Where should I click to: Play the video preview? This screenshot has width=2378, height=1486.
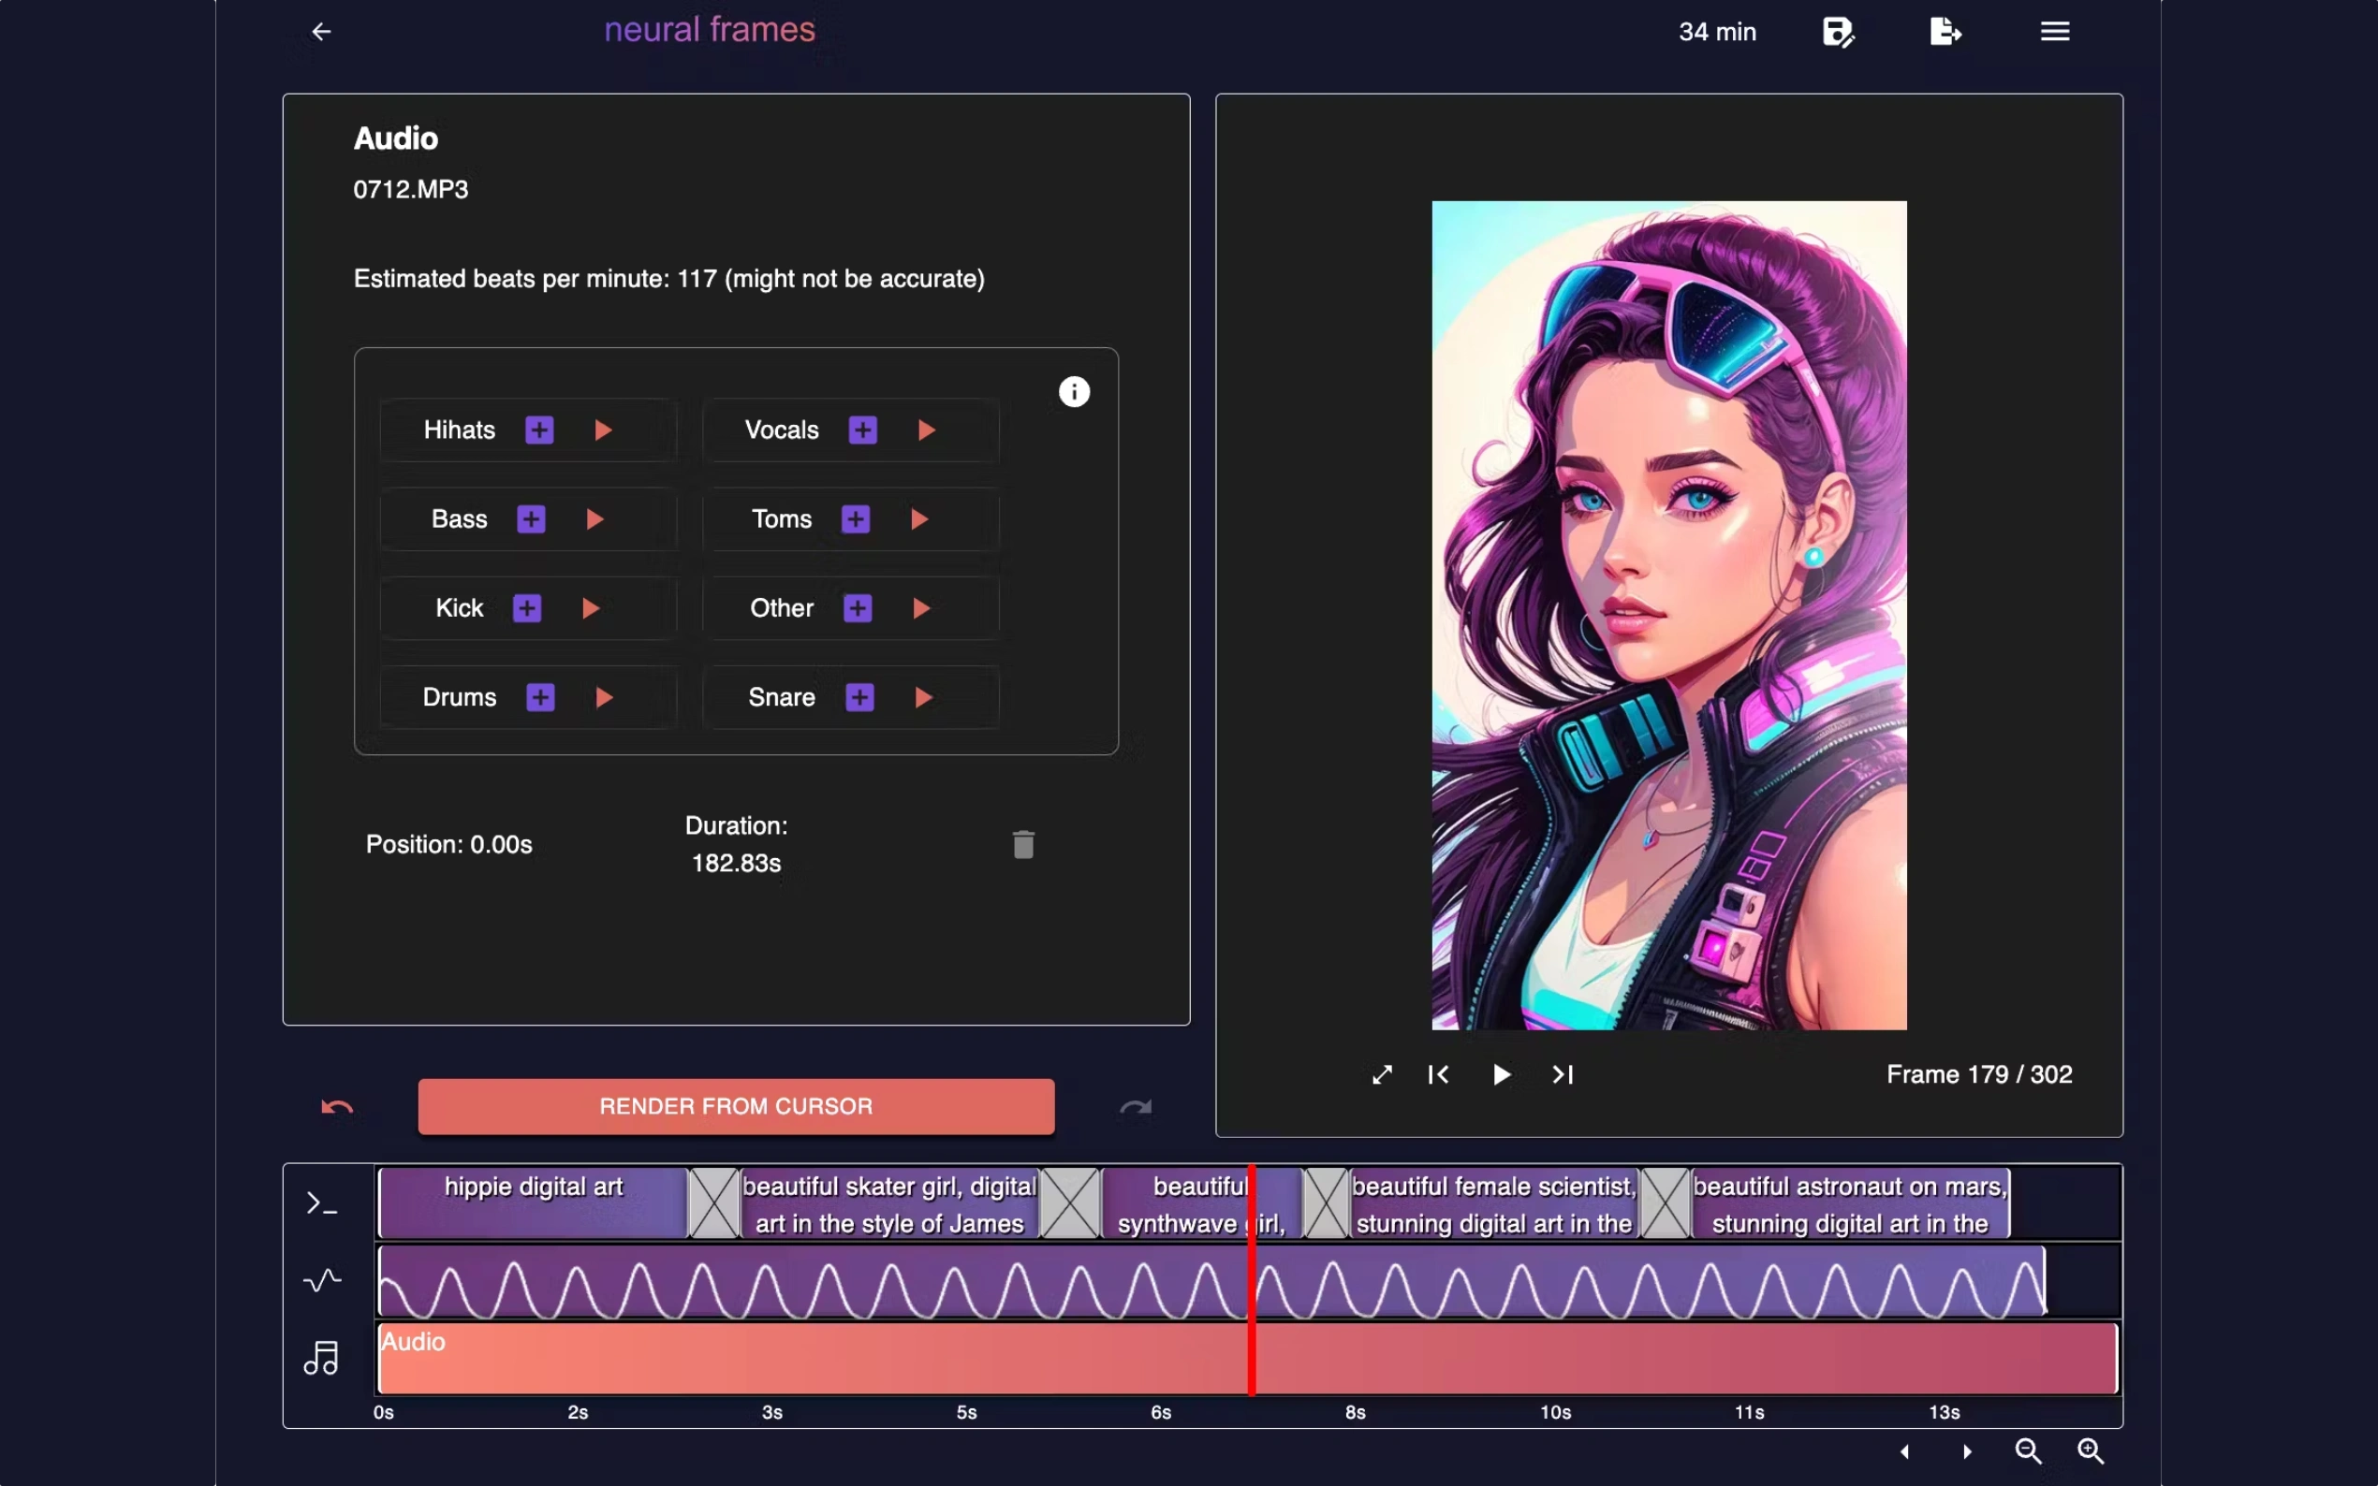point(1500,1074)
